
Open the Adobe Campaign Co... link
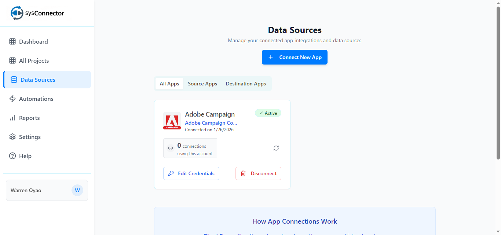pyautogui.click(x=211, y=123)
